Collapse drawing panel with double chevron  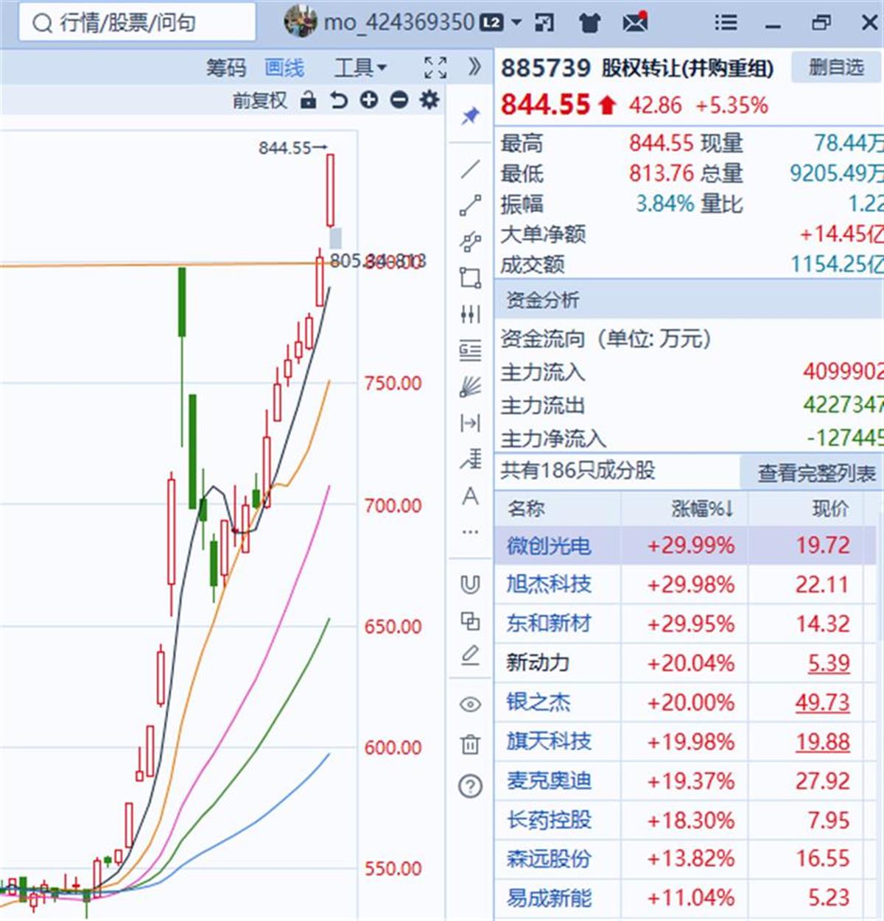click(x=474, y=67)
